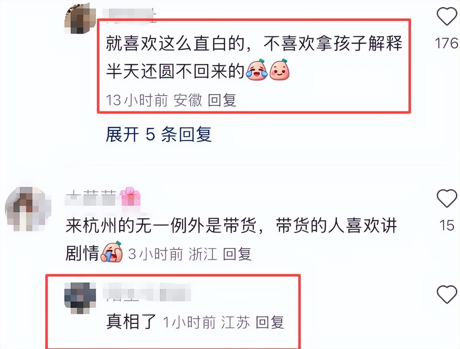Tap the pink gift badge beside username

[x=130, y=196]
